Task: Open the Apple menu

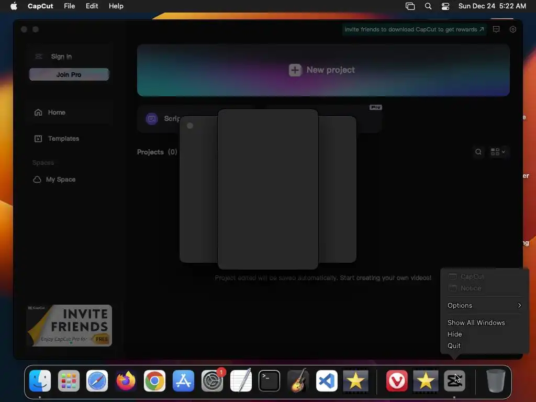Action: pos(14,6)
